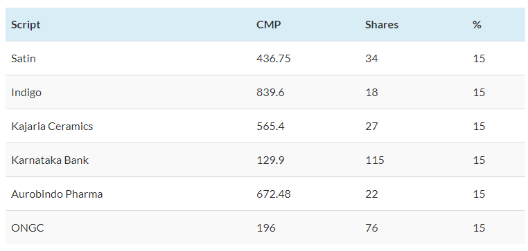This screenshot has height=251, width=528.
Task: Select the 839.6 CMP value
Action: coord(270,93)
